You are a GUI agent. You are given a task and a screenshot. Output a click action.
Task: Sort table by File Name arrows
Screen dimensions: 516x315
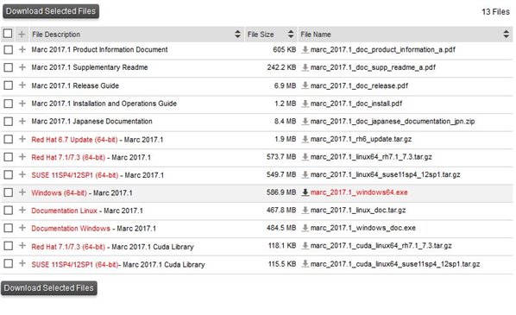click(507, 34)
